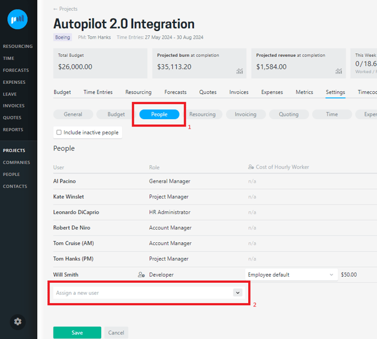The image size is (377, 339).
Task: Switch to the Budget project tab
Action: click(x=62, y=92)
